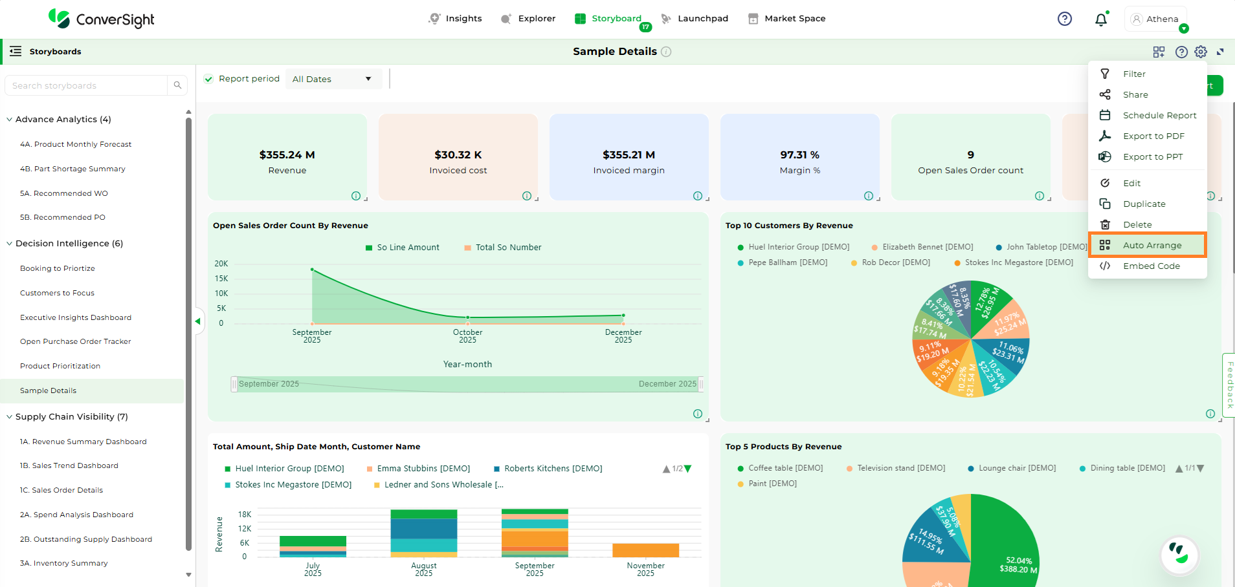
Task: Open the chat assistant floating icon
Action: (x=1179, y=554)
